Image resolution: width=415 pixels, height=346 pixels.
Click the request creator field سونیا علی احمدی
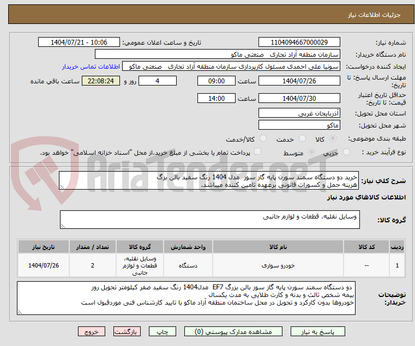(x=231, y=66)
